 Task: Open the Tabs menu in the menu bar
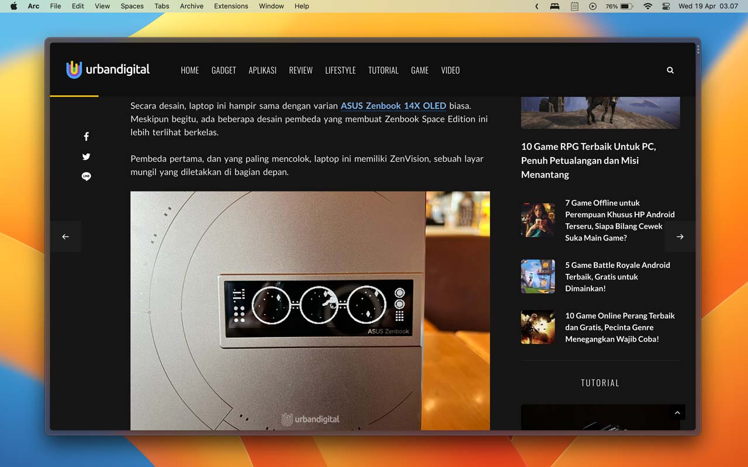pos(161,6)
